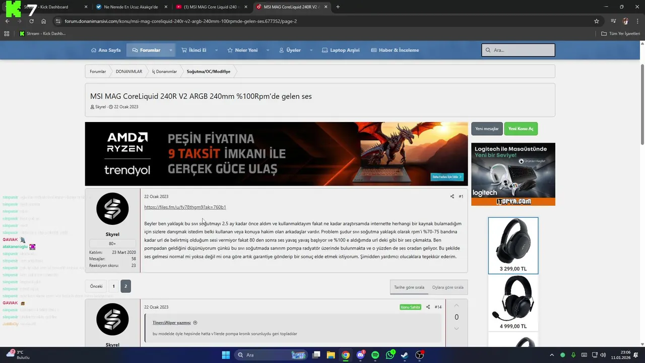Downvote post #14 with the down arrow
This screenshot has width=645, height=363.
457,329
